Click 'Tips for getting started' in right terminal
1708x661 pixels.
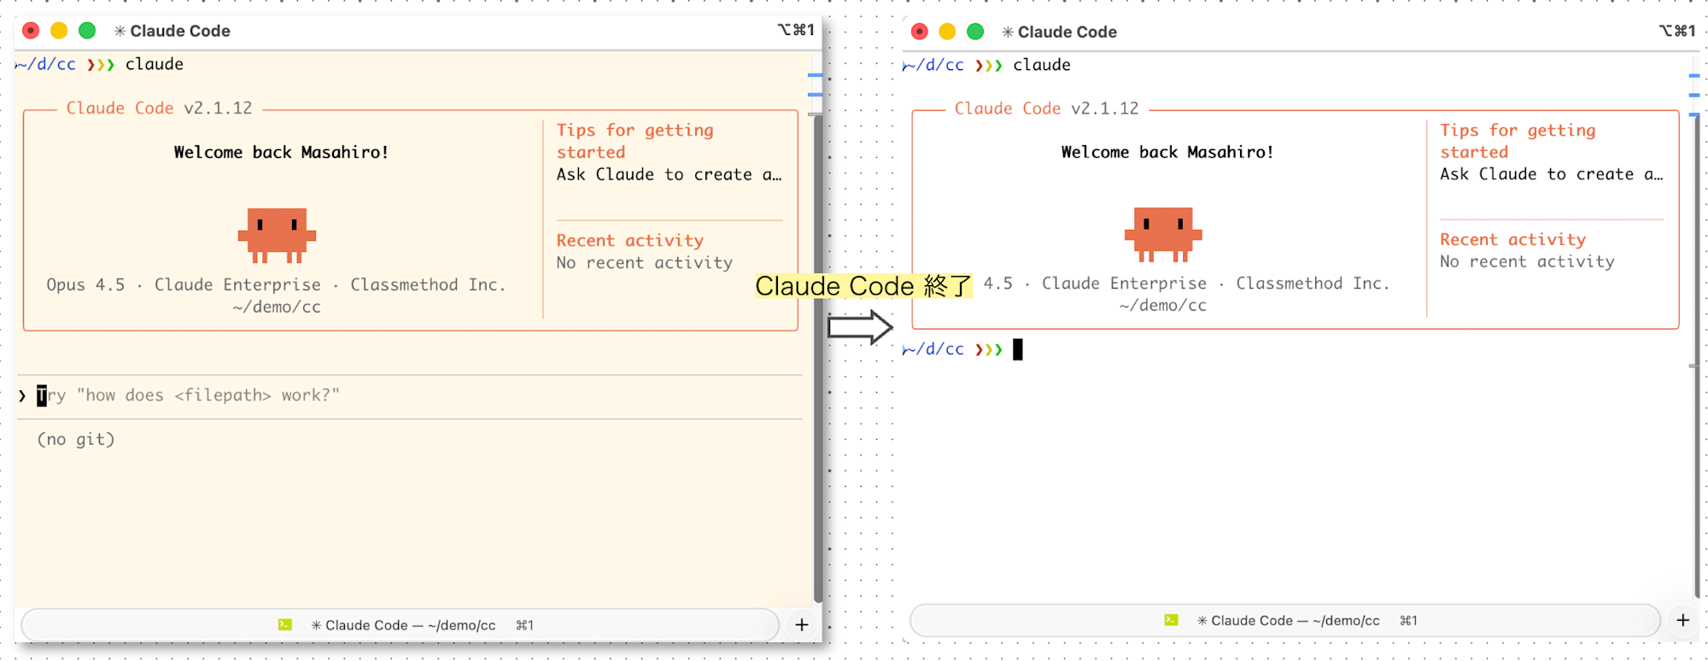point(1518,141)
